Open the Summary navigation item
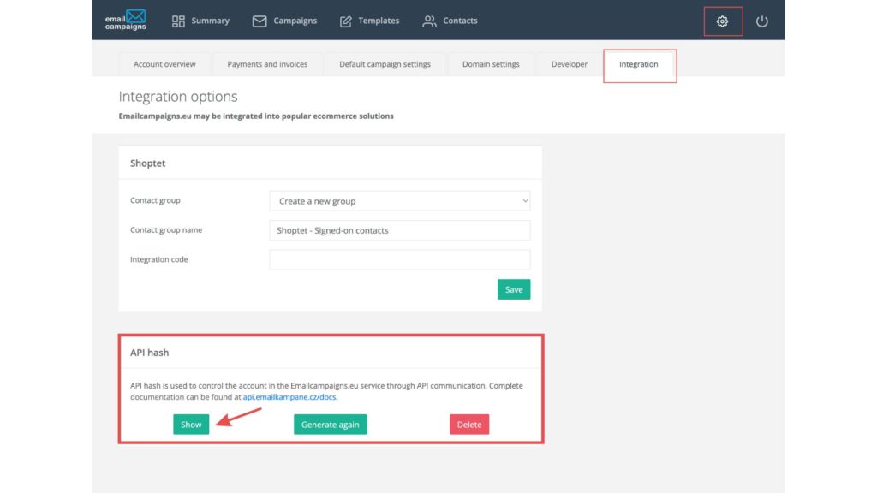This screenshot has height=493, width=877. [x=200, y=21]
